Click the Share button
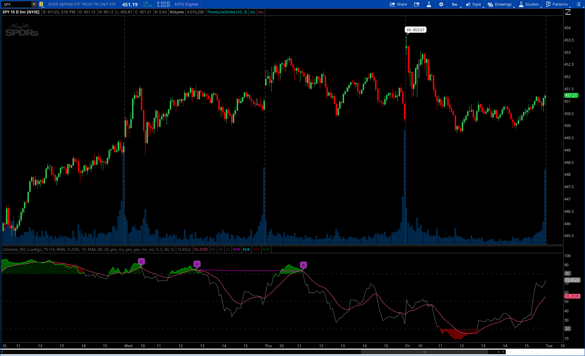Image resolution: width=585 pixels, height=356 pixels. point(398,4)
